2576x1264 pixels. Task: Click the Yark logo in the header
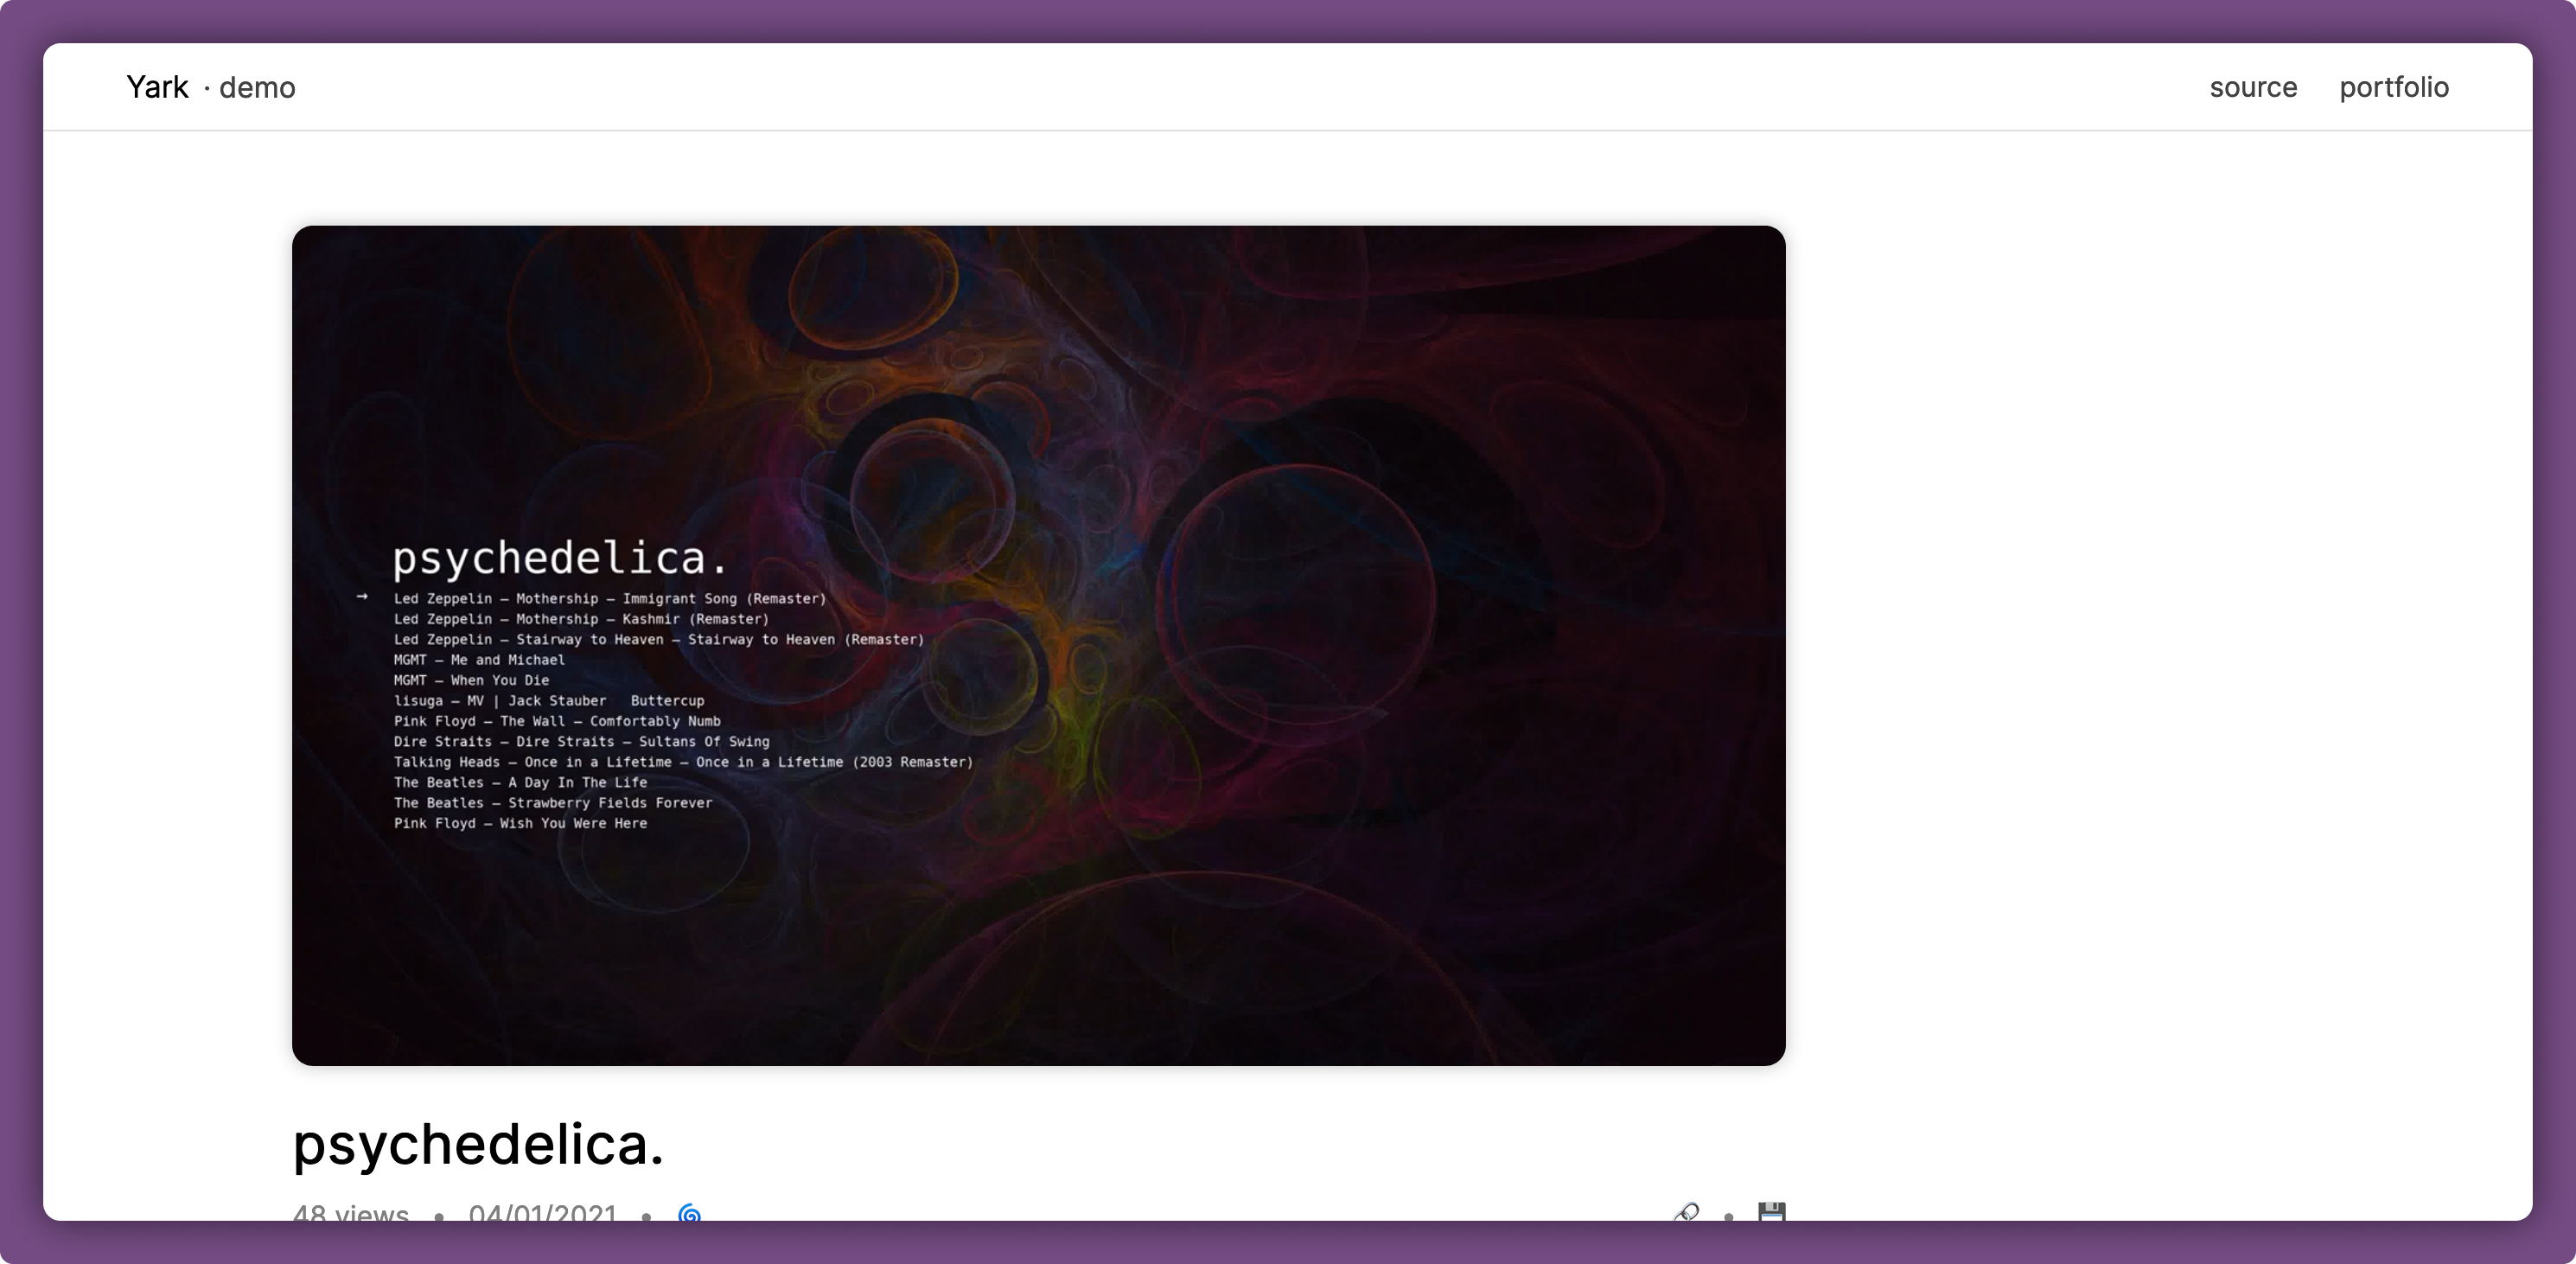click(x=157, y=87)
